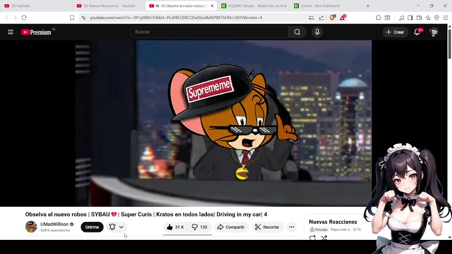This screenshot has width=452, height=254.
Task: Toggle the browser sidebar panel
Action: [410, 18]
